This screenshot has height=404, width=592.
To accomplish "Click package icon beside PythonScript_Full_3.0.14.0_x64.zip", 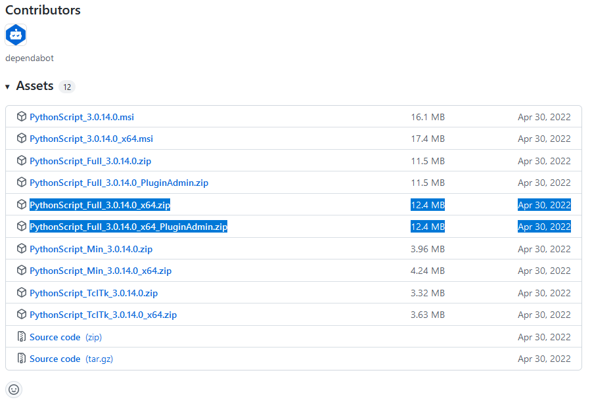I will (22, 204).
